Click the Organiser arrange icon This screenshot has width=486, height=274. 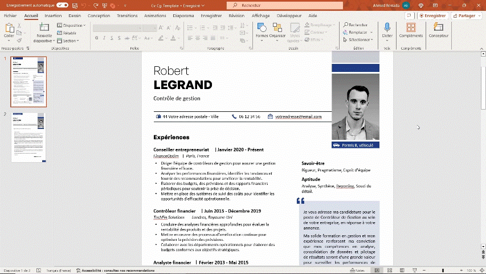click(277, 29)
